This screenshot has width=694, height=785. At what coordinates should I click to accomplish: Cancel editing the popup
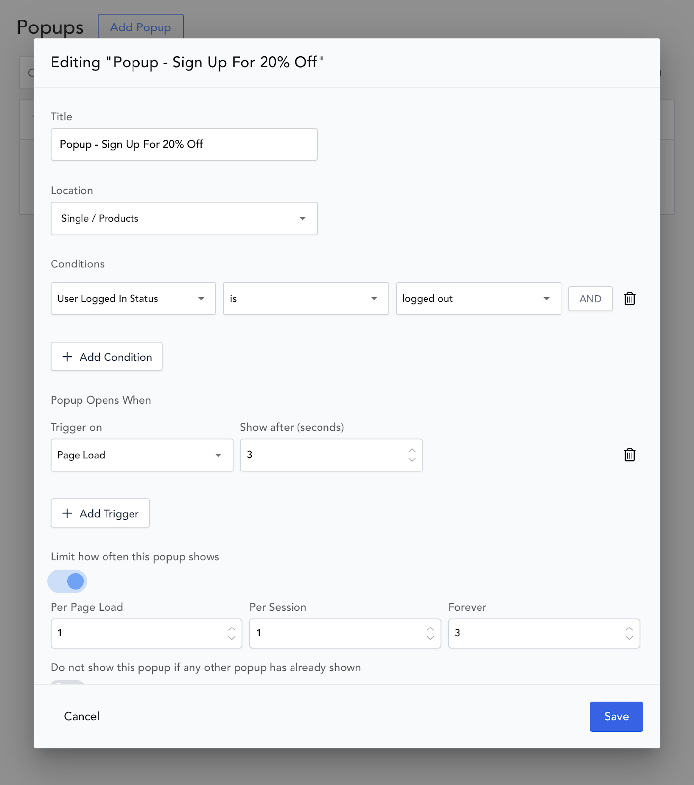[81, 716]
